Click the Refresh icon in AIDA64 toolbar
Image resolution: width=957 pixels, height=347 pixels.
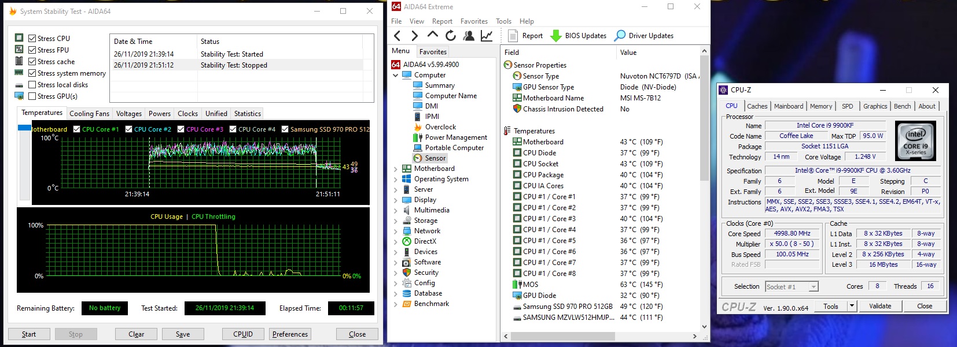coord(450,36)
